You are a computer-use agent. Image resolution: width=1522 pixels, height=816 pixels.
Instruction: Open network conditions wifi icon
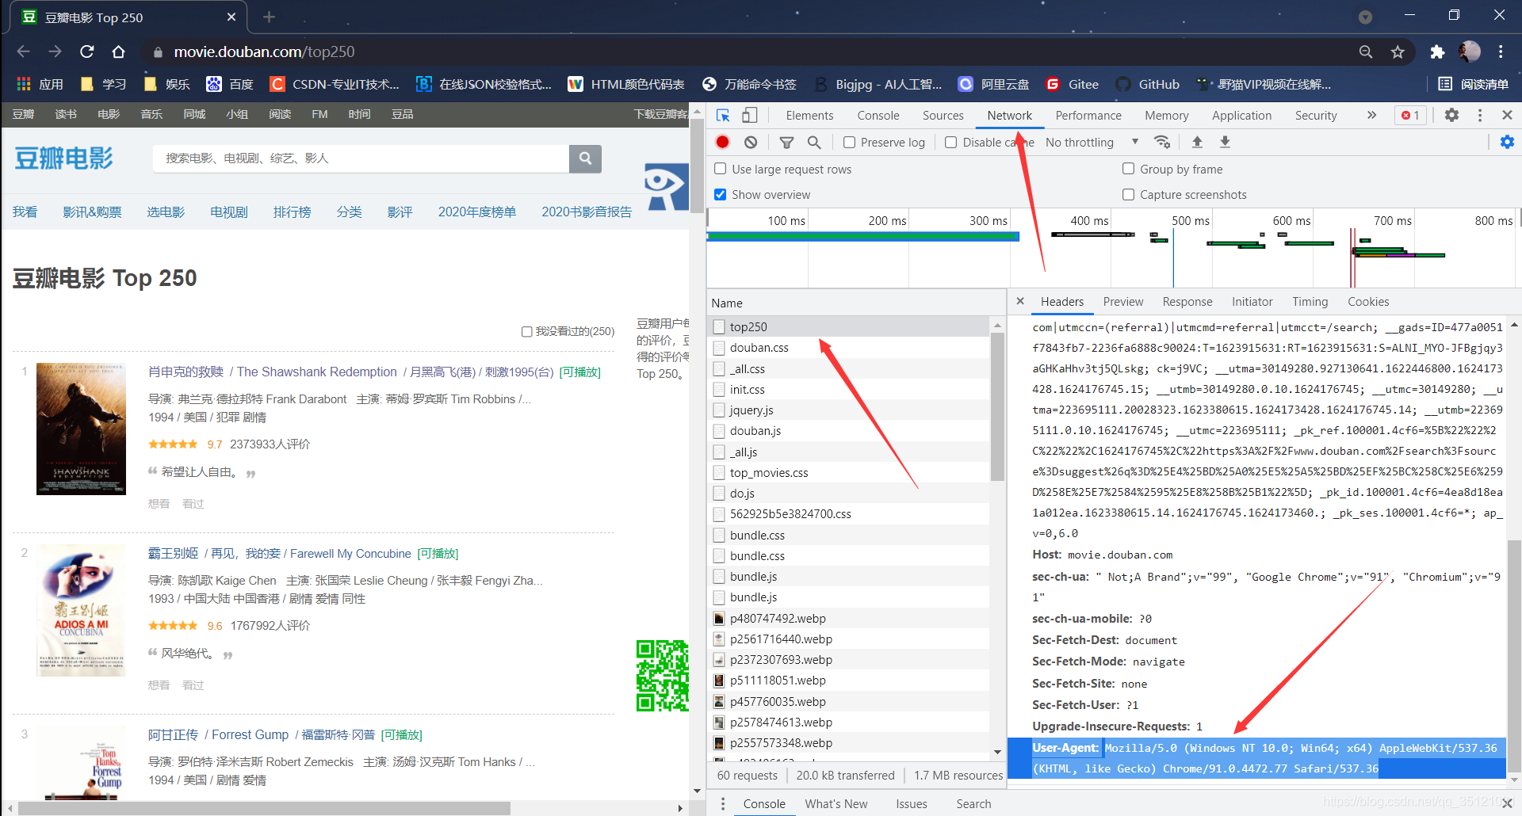tap(1162, 142)
